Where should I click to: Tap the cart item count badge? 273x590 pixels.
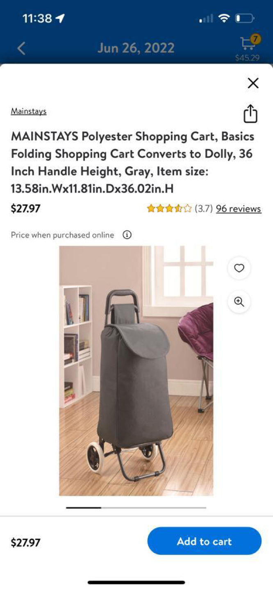coord(255,39)
